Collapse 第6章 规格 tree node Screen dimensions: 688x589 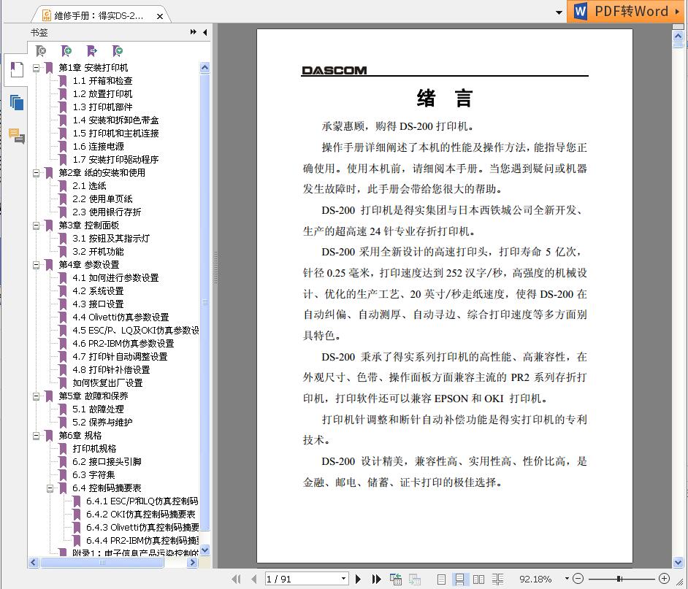coord(36,436)
